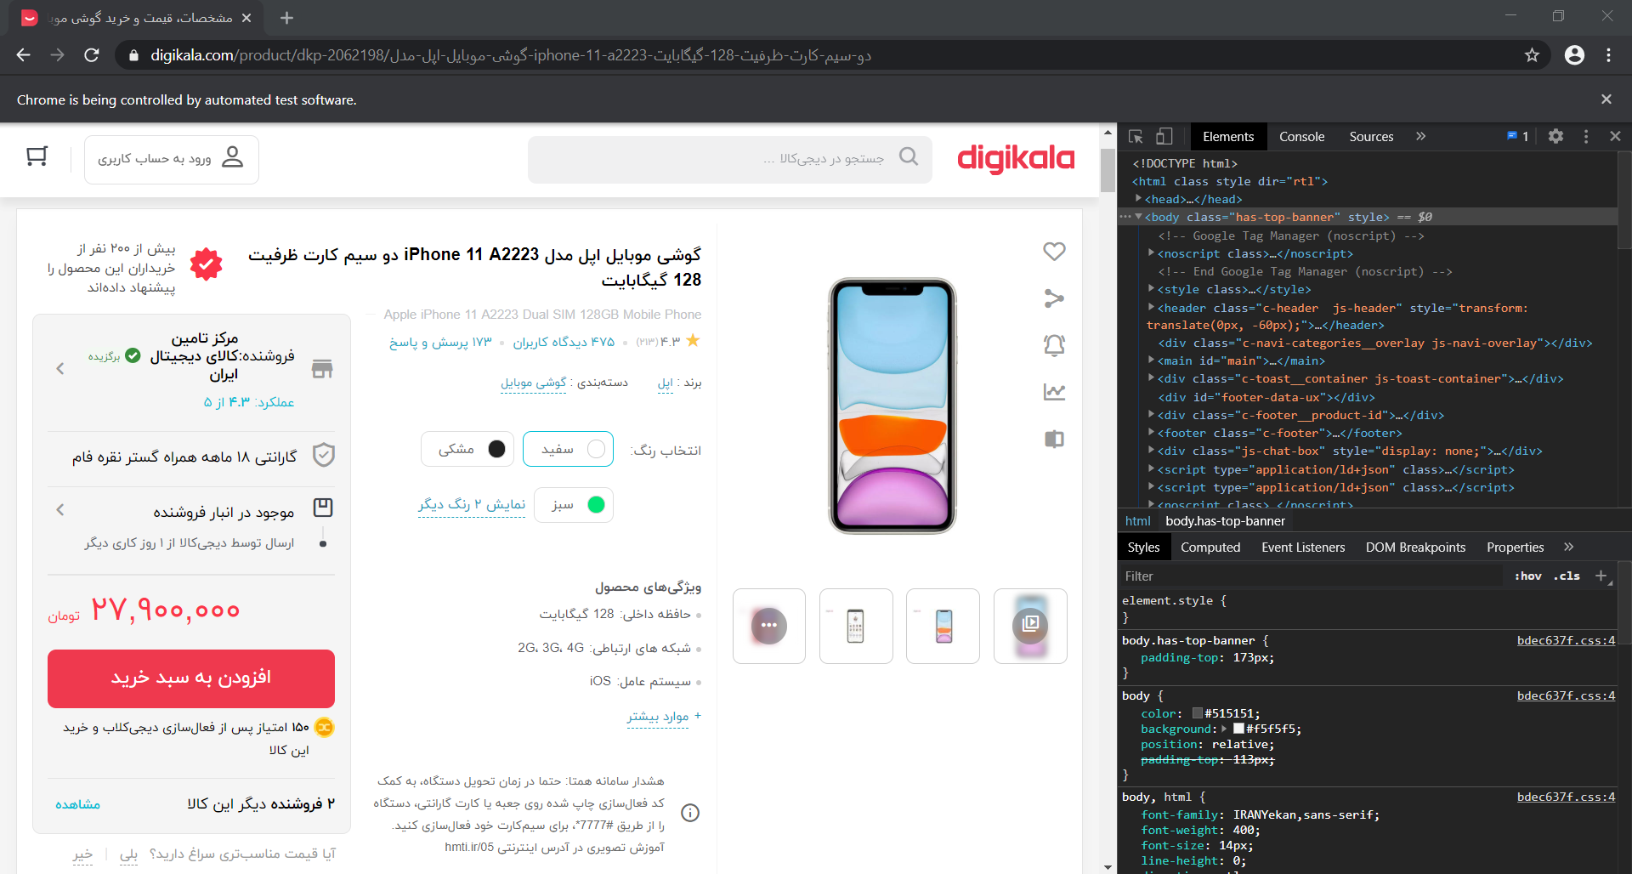This screenshot has width=1632, height=874.
Task: Open the price chart icon
Action: tap(1054, 392)
